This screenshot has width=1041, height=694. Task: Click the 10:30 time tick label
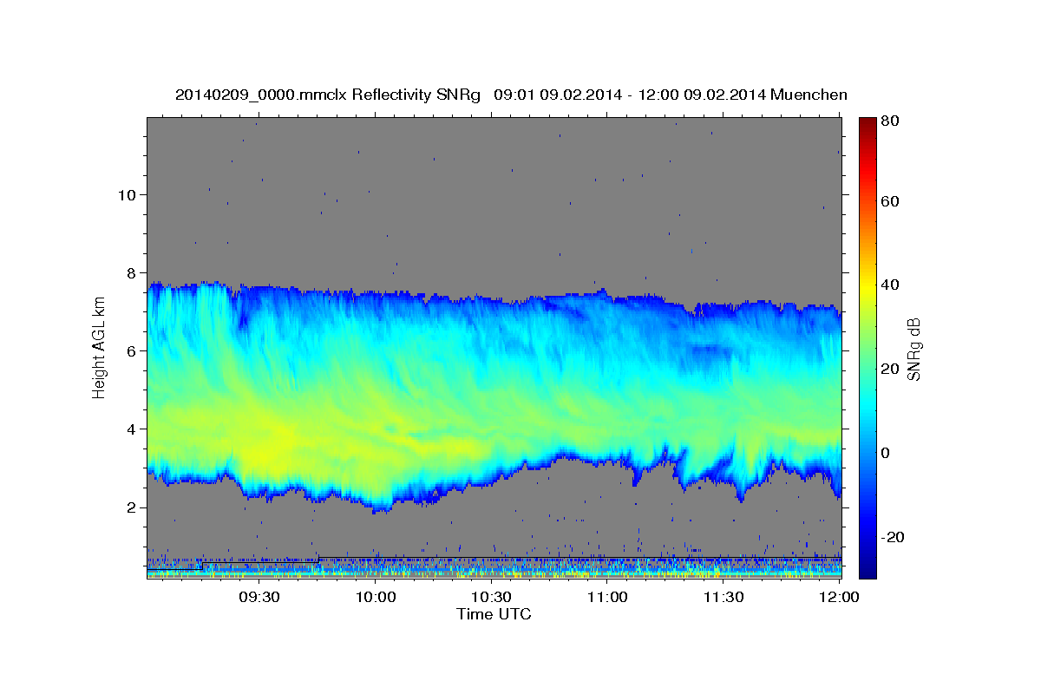pyautogui.click(x=491, y=597)
